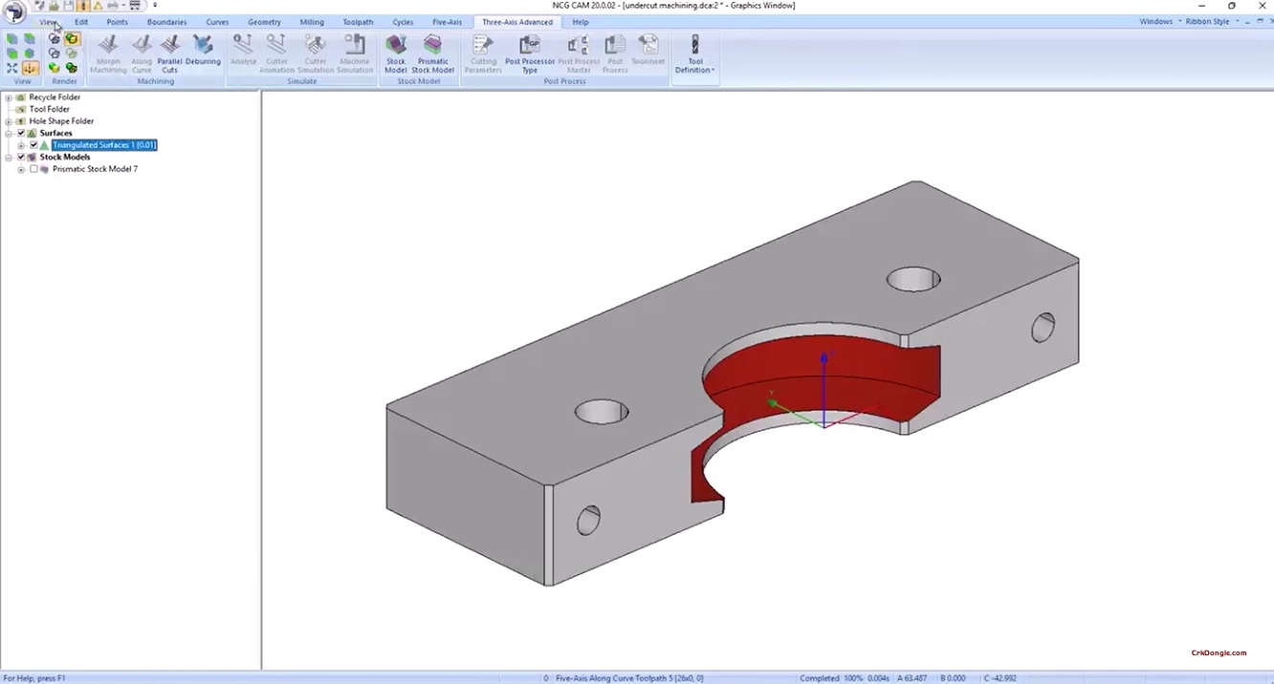Select the Triangulated Surfaces 1 tree item
Screen dimensions: 1274x684
(x=104, y=144)
